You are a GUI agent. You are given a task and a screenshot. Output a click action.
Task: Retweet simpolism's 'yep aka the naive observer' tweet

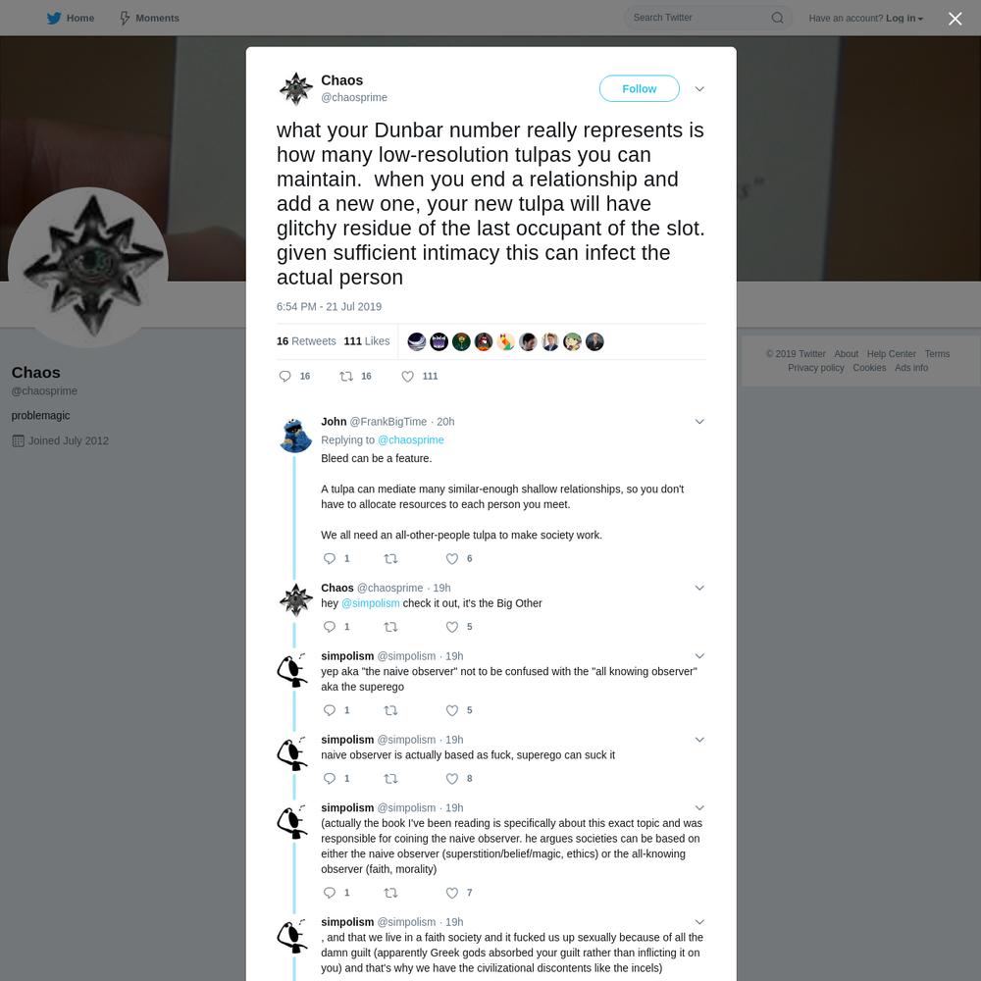coord(390,710)
